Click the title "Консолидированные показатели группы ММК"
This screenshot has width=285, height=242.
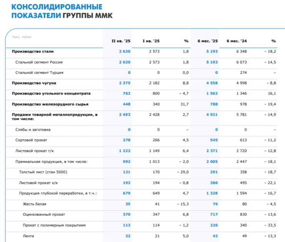(x=62, y=11)
